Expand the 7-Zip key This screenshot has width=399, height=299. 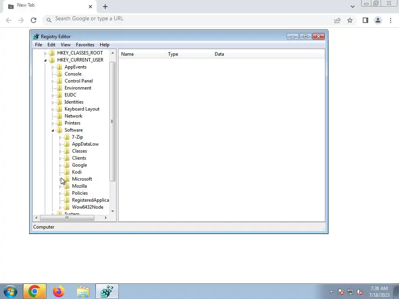[x=60, y=137]
